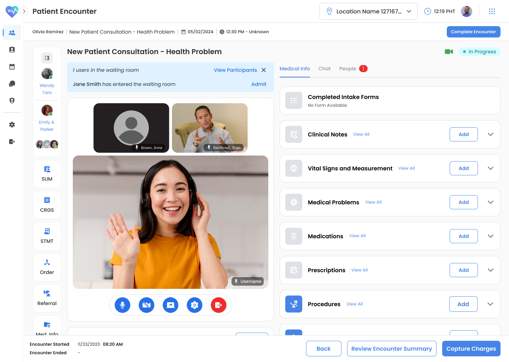This screenshot has height=362, width=509.
Task: Expand the Clinical Notes section chevron
Action: [490, 134]
